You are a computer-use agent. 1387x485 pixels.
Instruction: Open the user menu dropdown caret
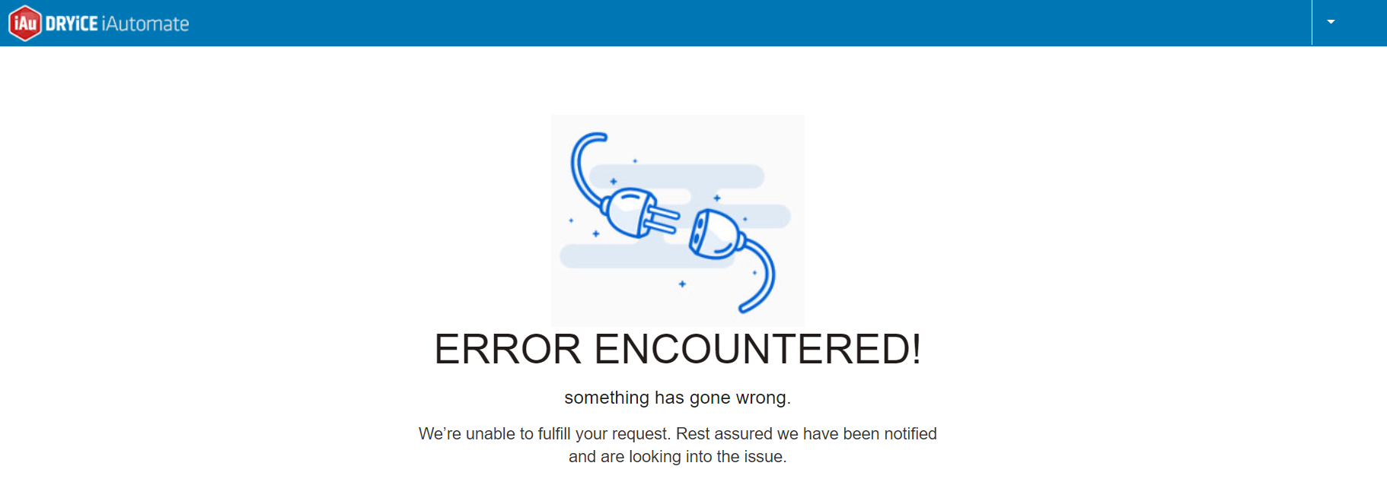(1331, 22)
